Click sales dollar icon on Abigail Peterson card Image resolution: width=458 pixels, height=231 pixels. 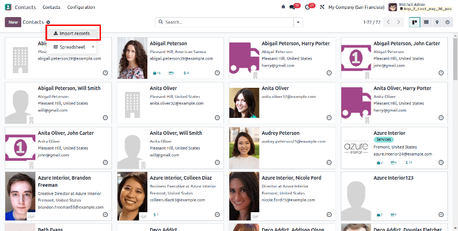186,73
